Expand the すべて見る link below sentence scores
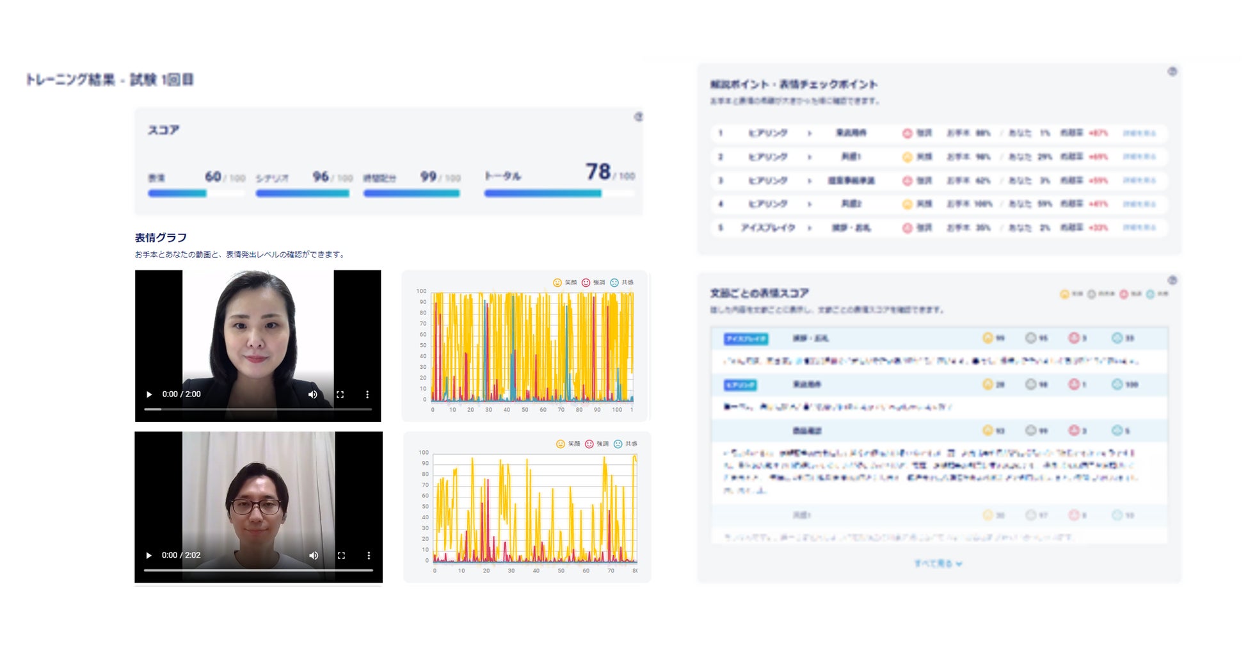 (x=938, y=563)
